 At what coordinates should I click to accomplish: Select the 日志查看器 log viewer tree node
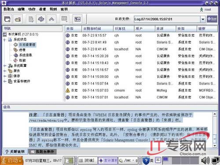pos(27,44)
